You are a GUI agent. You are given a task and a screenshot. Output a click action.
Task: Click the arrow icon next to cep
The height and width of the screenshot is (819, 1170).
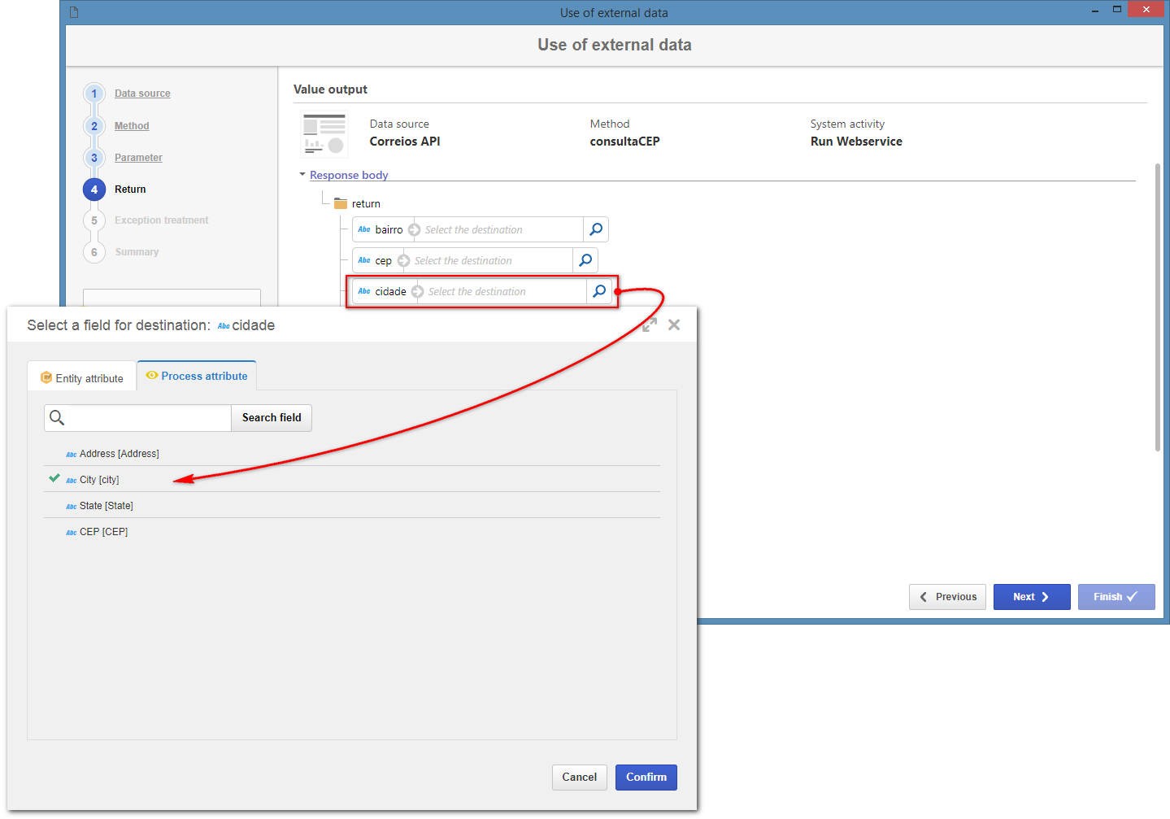[x=403, y=260]
